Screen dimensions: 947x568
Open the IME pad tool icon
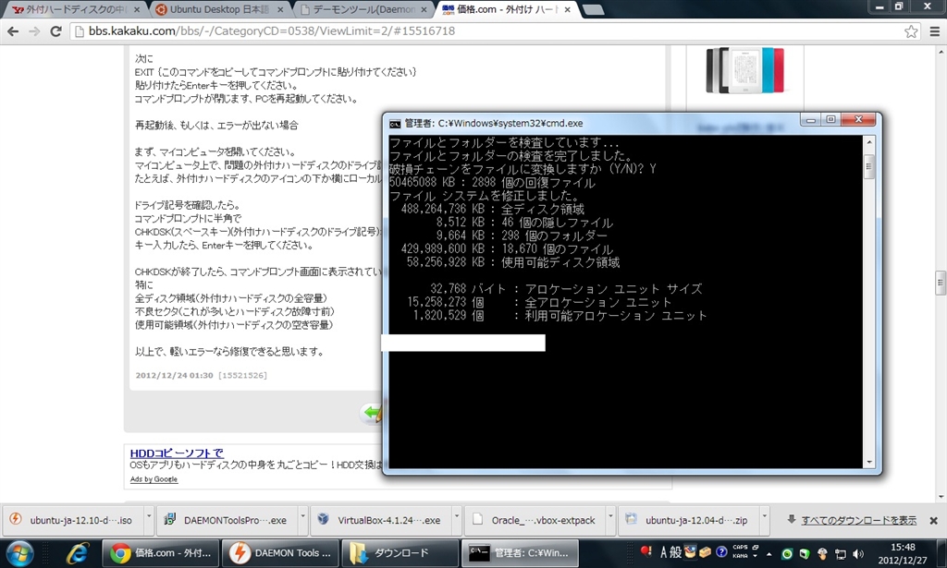690,551
